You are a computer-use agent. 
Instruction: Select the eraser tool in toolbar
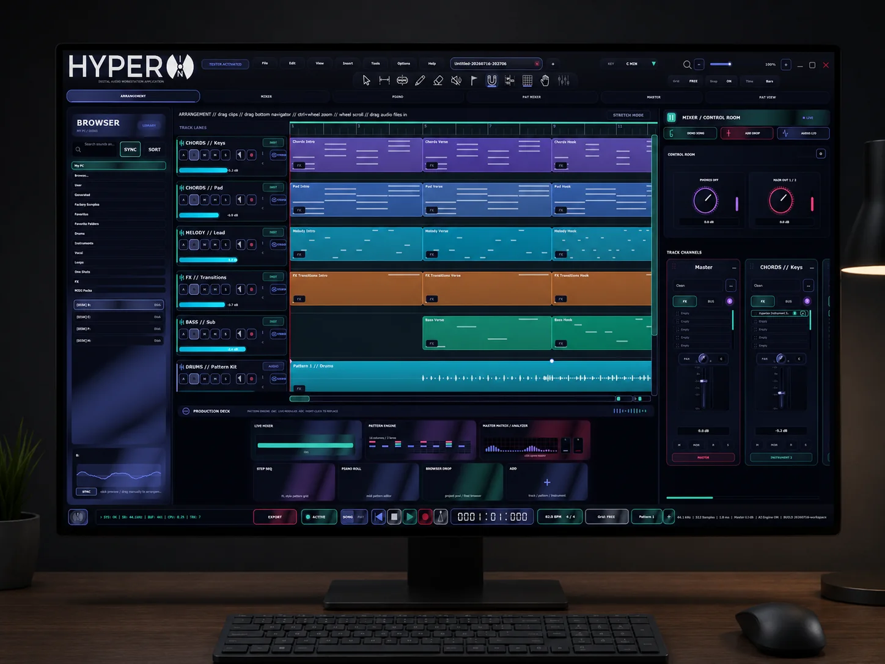(438, 81)
